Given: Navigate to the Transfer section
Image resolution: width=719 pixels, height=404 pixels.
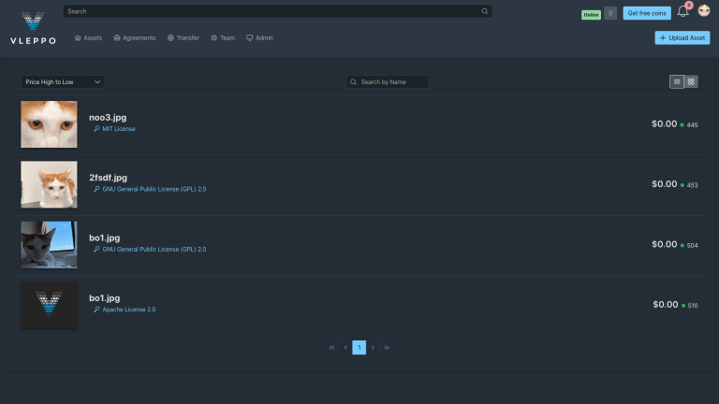Looking at the screenshot, I should tap(183, 38).
